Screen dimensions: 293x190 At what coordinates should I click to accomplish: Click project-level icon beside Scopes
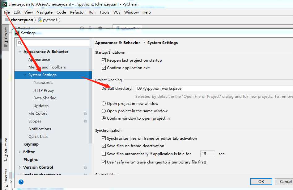[85, 121]
